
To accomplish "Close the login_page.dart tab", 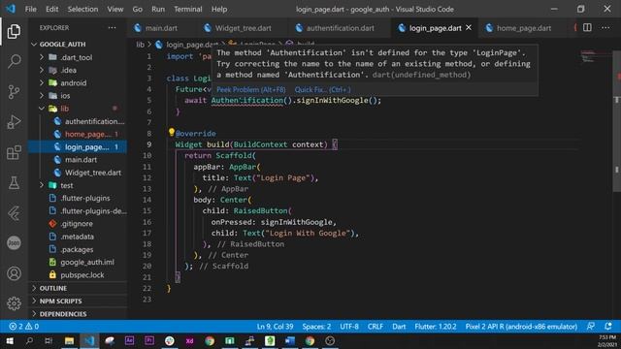I will [x=469, y=28].
